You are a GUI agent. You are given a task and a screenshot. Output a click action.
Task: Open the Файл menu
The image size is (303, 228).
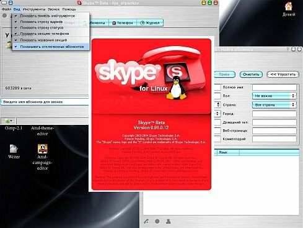[x=6, y=9]
